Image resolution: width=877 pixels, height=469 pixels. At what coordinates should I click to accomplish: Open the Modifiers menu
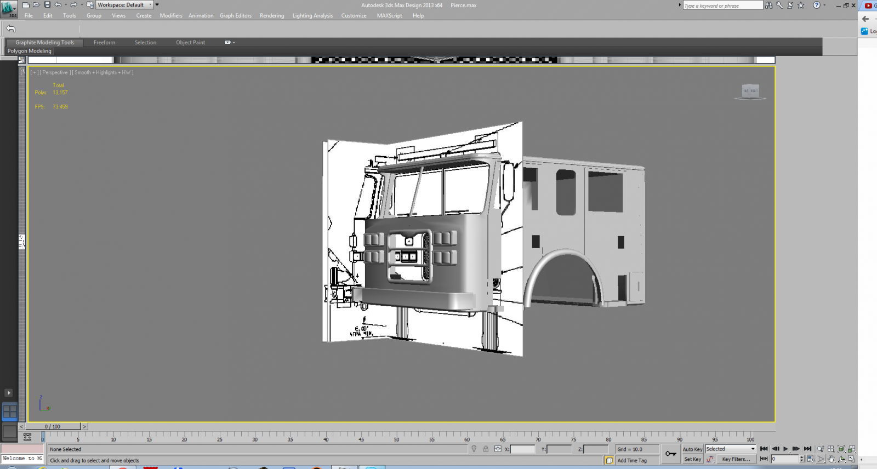[171, 16]
